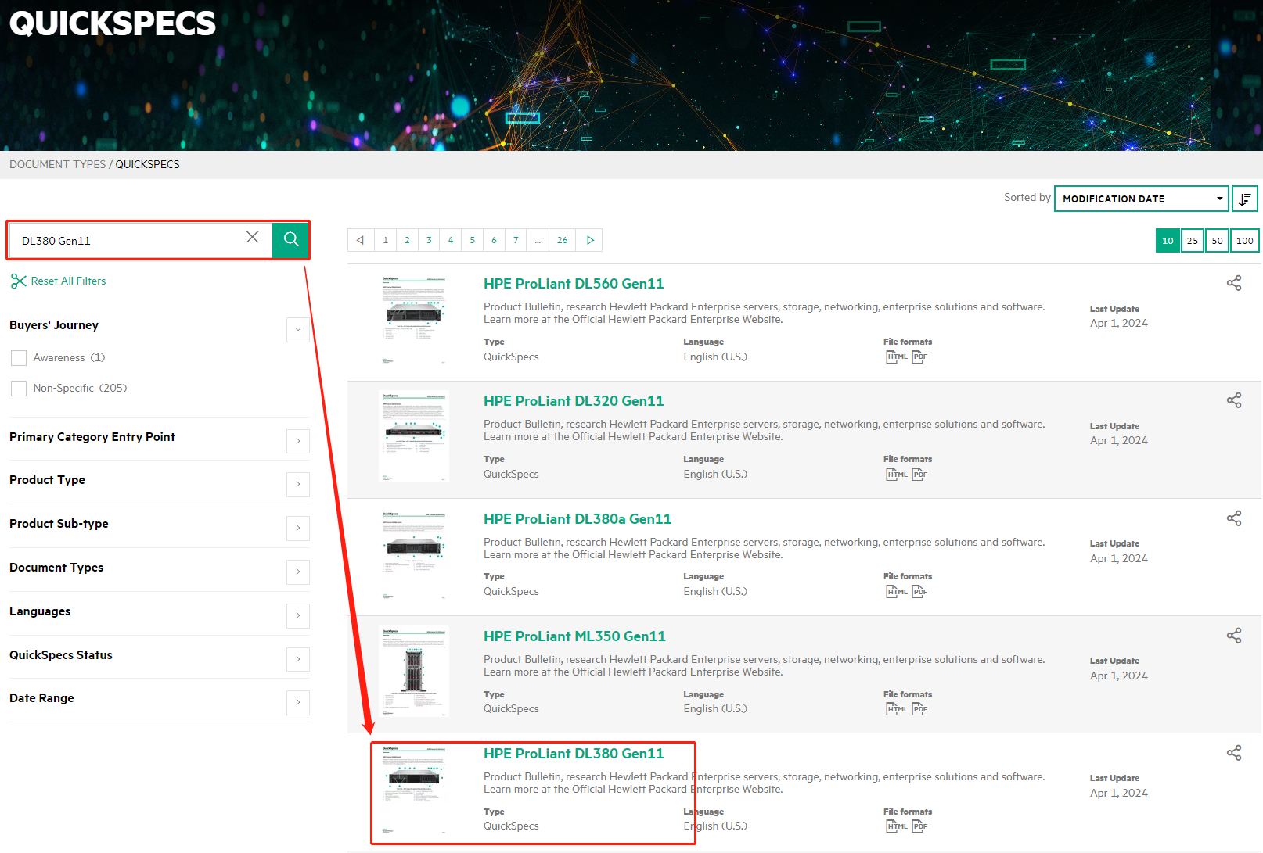The image size is (1263, 853).
Task: Open HTML format for ML350 Gen11
Action: point(896,708)
